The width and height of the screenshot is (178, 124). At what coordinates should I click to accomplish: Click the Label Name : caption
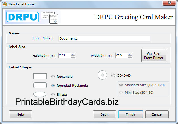coord(43,38)
